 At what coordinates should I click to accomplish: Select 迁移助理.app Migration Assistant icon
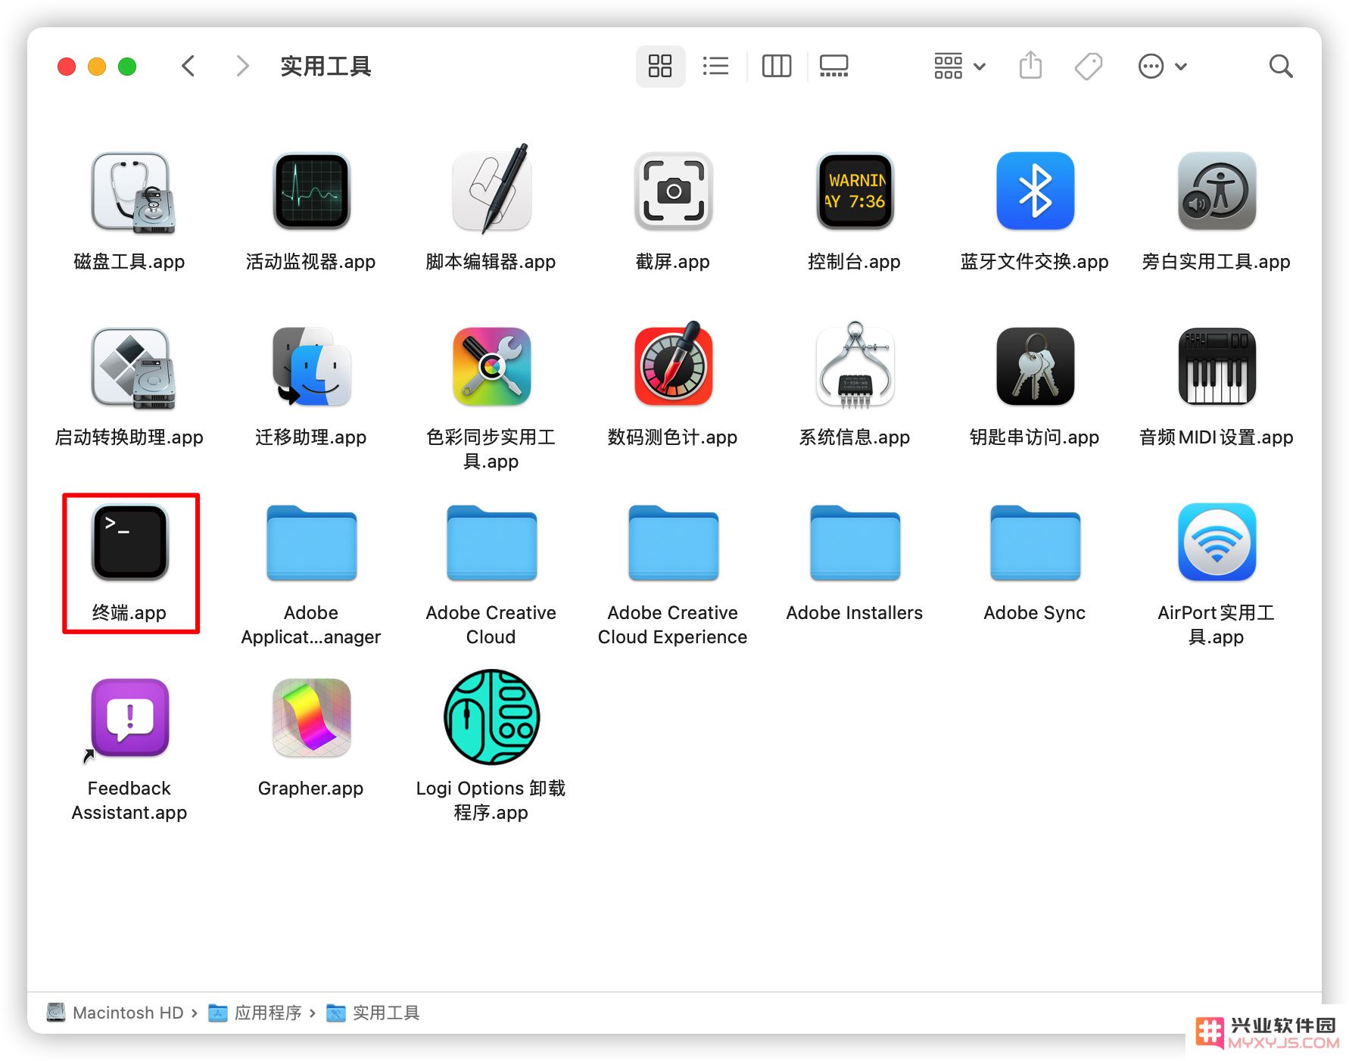click(x=311, y=366)
